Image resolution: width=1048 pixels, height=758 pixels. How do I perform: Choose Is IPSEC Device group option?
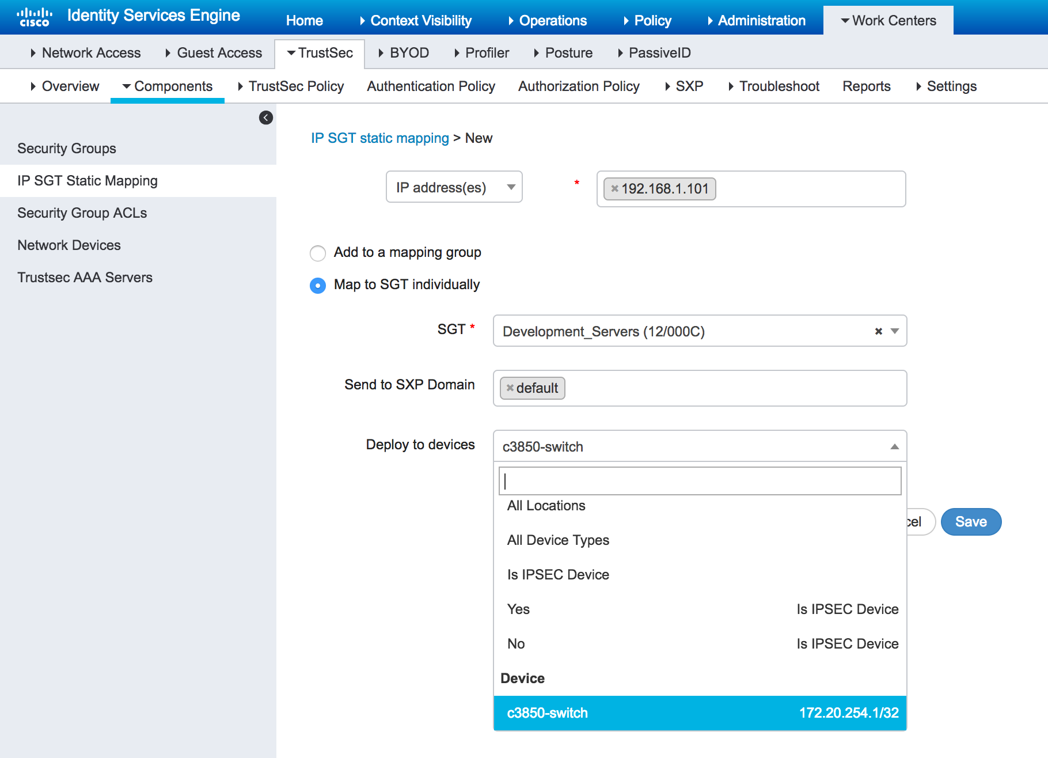point(700,575)
